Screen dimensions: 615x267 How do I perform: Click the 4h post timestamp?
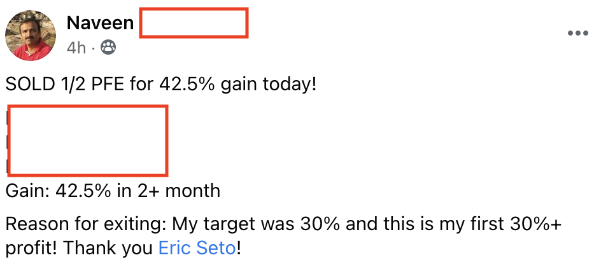76,48
